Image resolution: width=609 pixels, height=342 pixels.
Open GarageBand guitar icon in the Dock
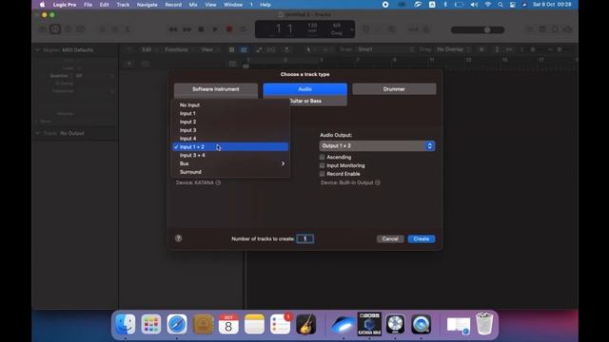[306, 324]
